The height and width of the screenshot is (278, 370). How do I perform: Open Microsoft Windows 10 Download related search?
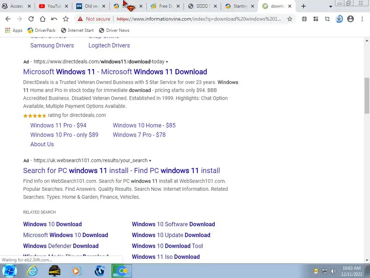click(x=66, y=235)
